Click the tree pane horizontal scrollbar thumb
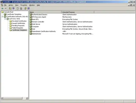The width and height of the screenshot is (136, 103). pos(13,98)
